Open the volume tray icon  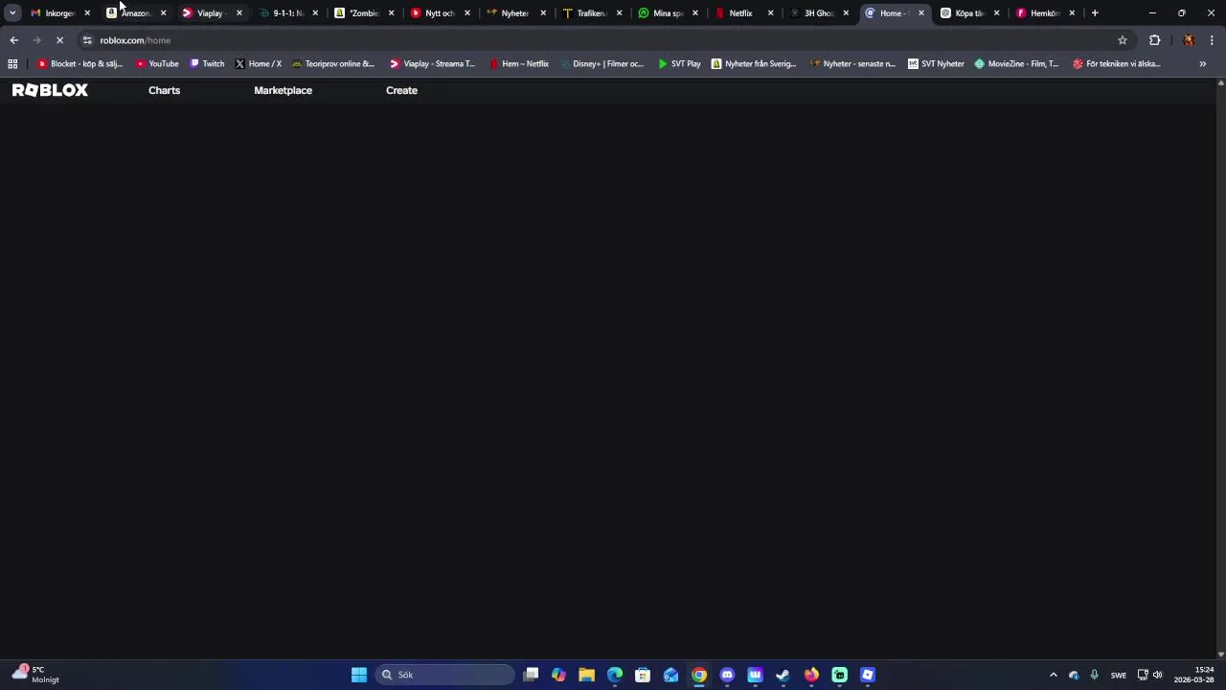click(1157, 675)
